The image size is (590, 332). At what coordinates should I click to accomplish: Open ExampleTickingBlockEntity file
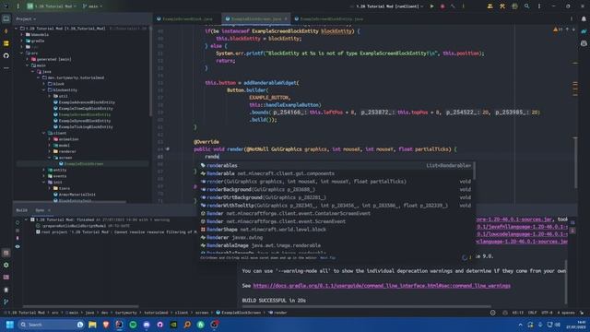point(86,127)
